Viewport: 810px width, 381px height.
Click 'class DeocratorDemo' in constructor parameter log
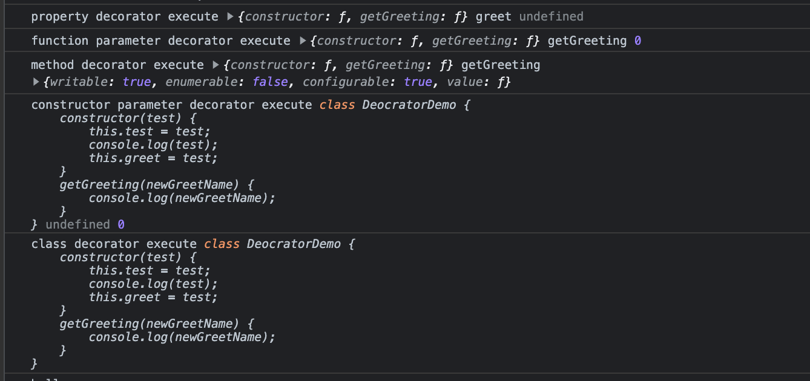[387, 105]
